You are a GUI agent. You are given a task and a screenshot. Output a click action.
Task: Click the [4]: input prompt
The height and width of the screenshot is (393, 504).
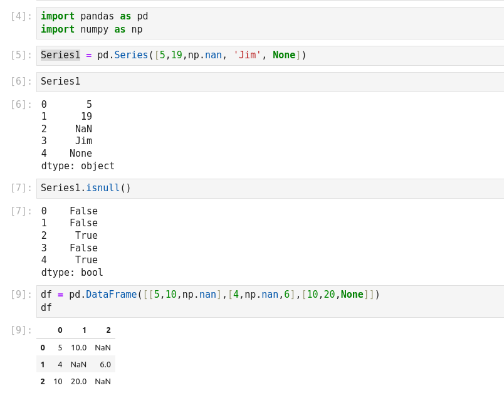(x=21, y=16)
